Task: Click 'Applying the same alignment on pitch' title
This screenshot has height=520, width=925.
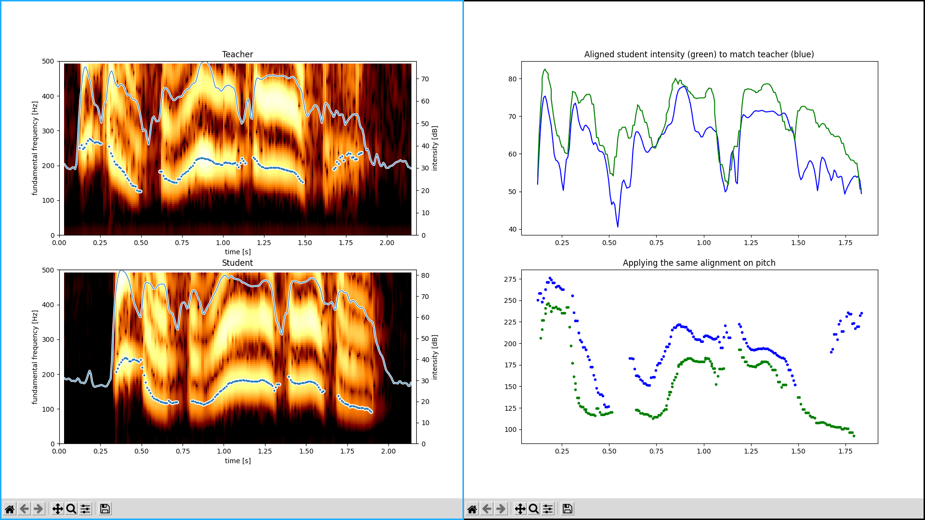Action: point(699,263)
